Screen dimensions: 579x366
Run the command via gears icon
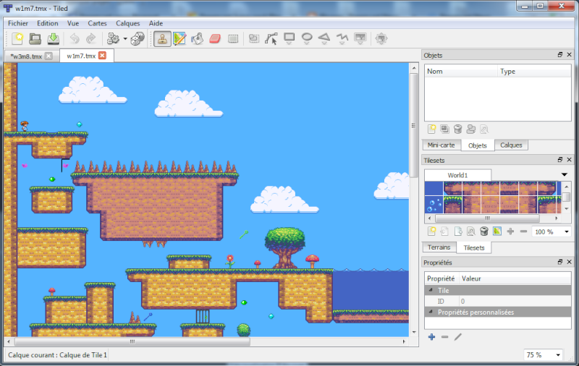113,38
